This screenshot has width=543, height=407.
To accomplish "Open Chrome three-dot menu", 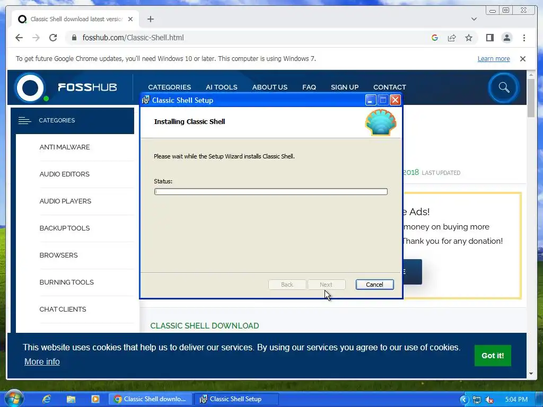I will tap(524, 38).
